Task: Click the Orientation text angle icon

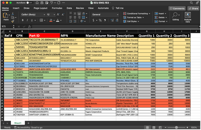Action: [82, 21]
